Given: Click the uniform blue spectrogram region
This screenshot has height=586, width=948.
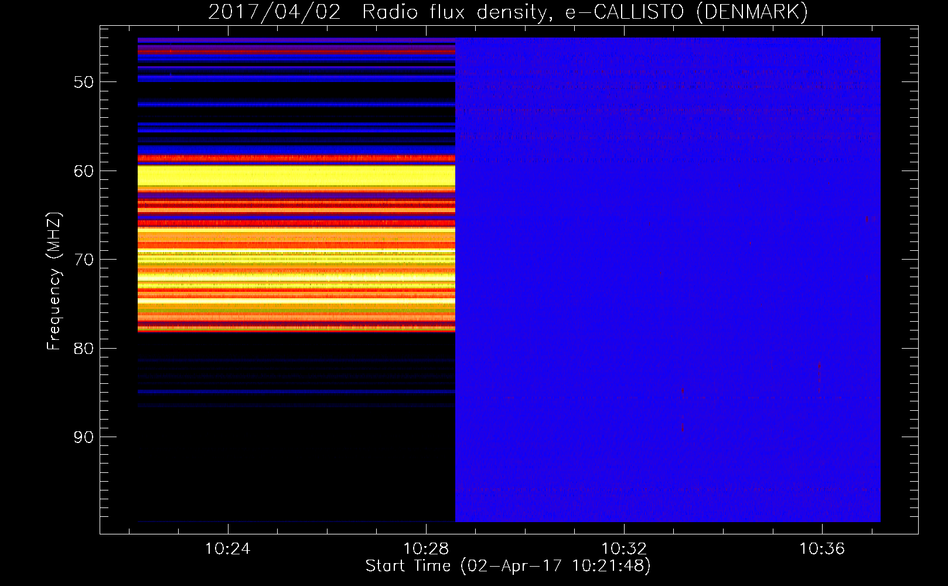Looking at the screenshot, I should click(x=668, y=280).
